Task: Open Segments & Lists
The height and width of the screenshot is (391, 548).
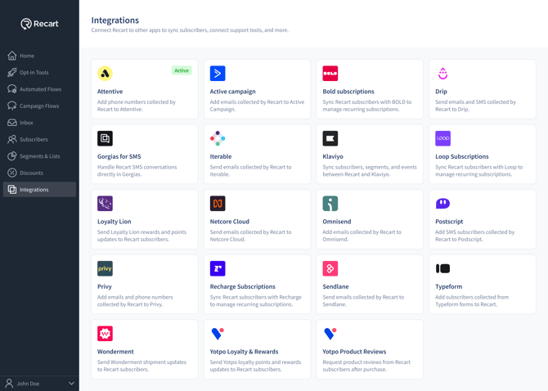Action: (39, 156)
